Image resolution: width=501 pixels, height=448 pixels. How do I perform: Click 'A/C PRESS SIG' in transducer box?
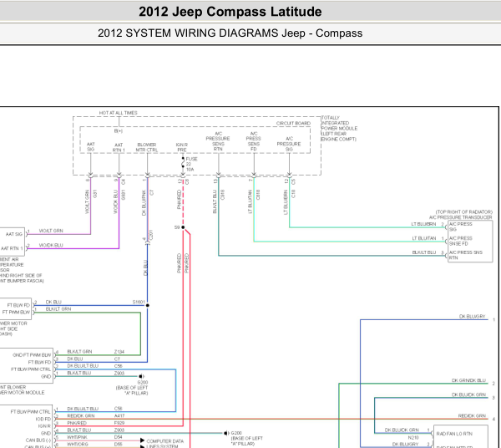click(460, 227)
